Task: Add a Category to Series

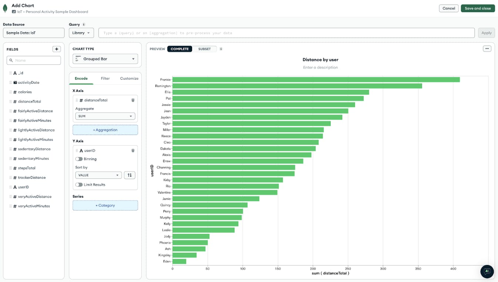Action: 105,205
